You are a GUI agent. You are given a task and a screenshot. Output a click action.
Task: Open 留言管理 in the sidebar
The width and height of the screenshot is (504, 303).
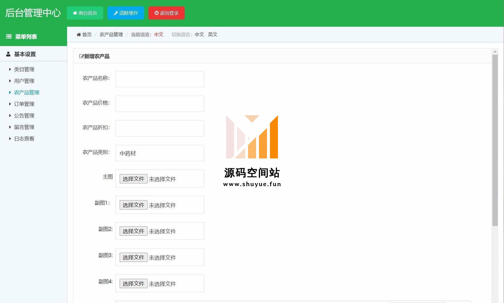point(24,127)
